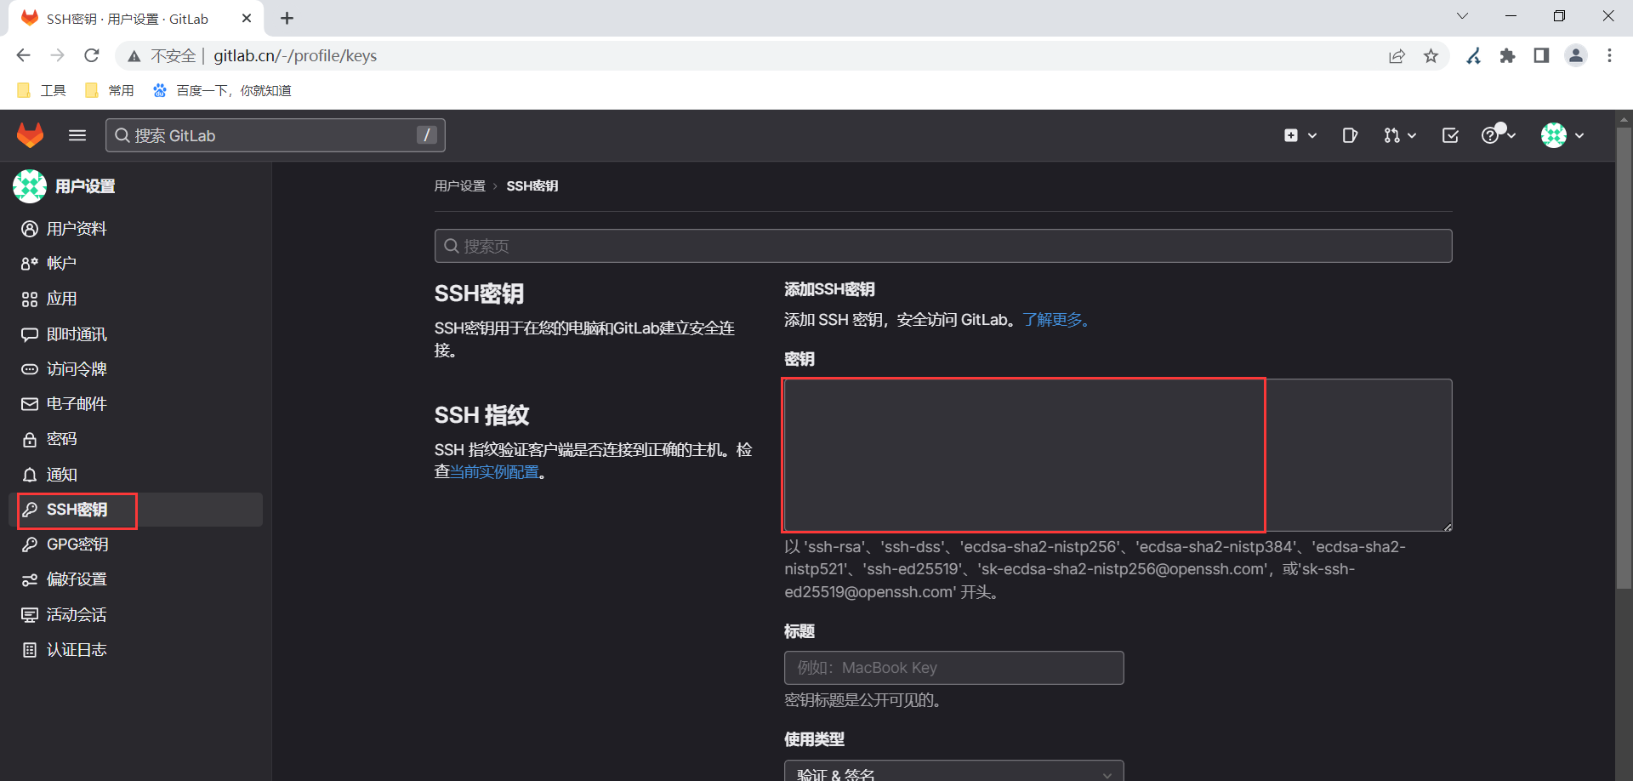This screenshot has height=781, width=1633.
Task: Click the address bar URL
Action: [295, 55]
